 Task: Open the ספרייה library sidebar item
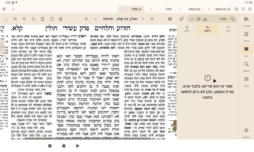[x=246, y=22]
